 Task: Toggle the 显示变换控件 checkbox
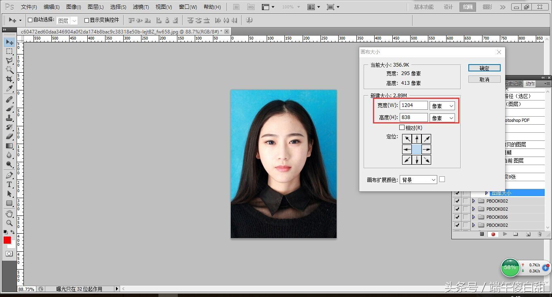click(x=86, y=20)
